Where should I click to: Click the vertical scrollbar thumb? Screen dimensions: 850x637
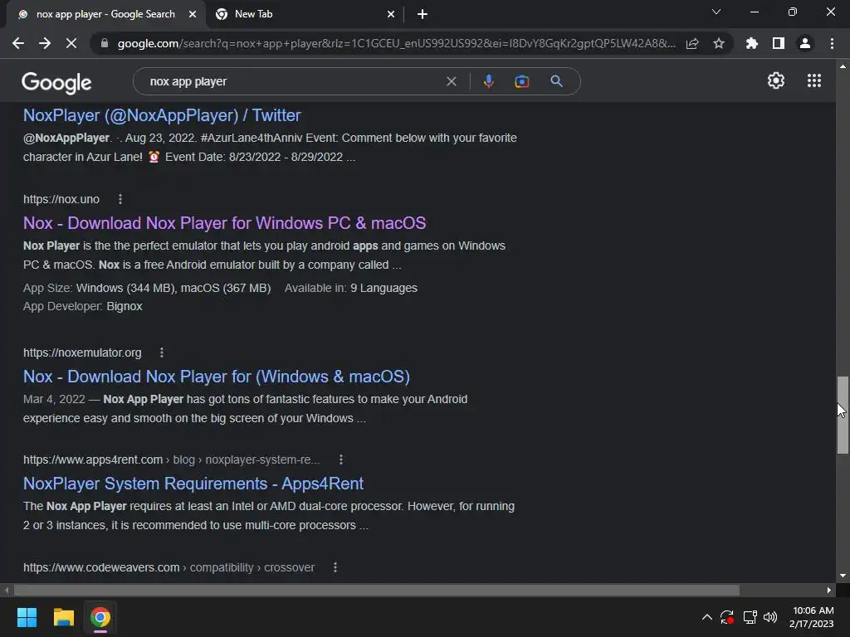pyautogui.click(x=843, y=415)
